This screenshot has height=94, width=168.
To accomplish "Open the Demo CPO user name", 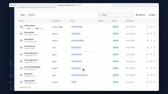I will point(28,74).
